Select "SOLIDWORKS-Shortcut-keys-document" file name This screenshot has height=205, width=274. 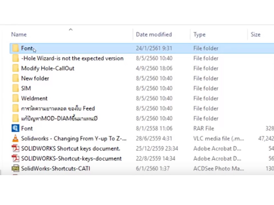pyautogui.click(x=71, y=159)
